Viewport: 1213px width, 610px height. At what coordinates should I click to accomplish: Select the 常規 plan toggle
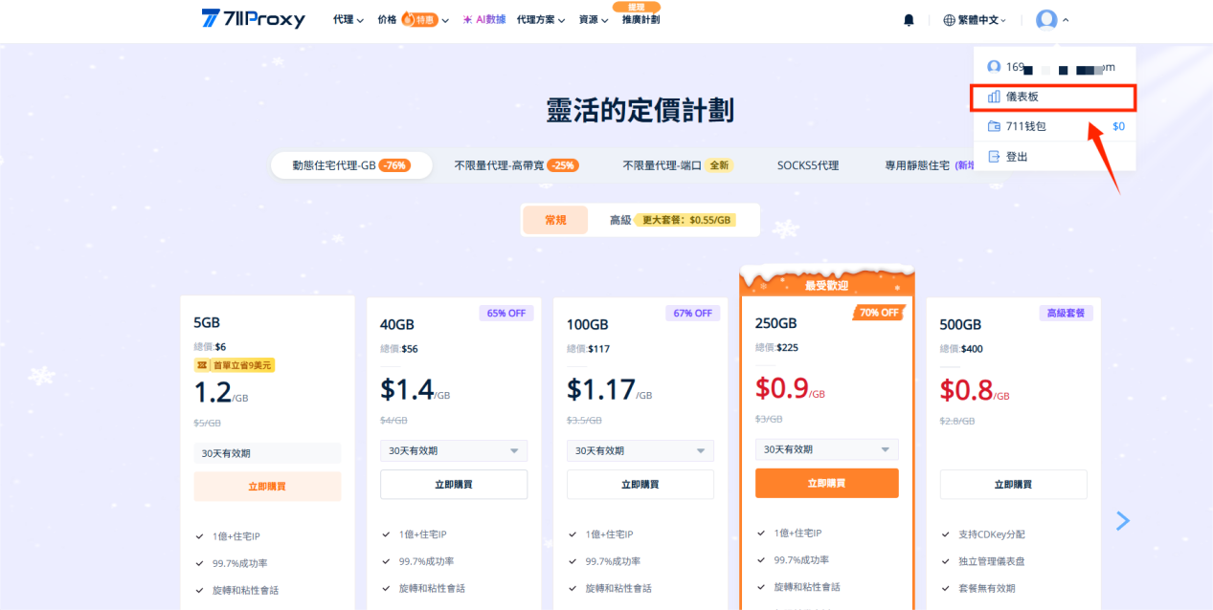[555, 220]
